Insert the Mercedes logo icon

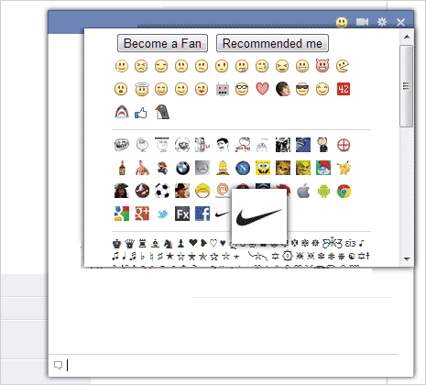pos(202,168)
